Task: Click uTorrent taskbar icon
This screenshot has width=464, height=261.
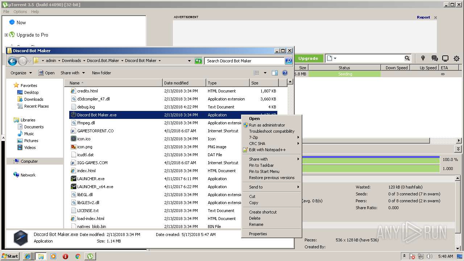Action: 90,256
